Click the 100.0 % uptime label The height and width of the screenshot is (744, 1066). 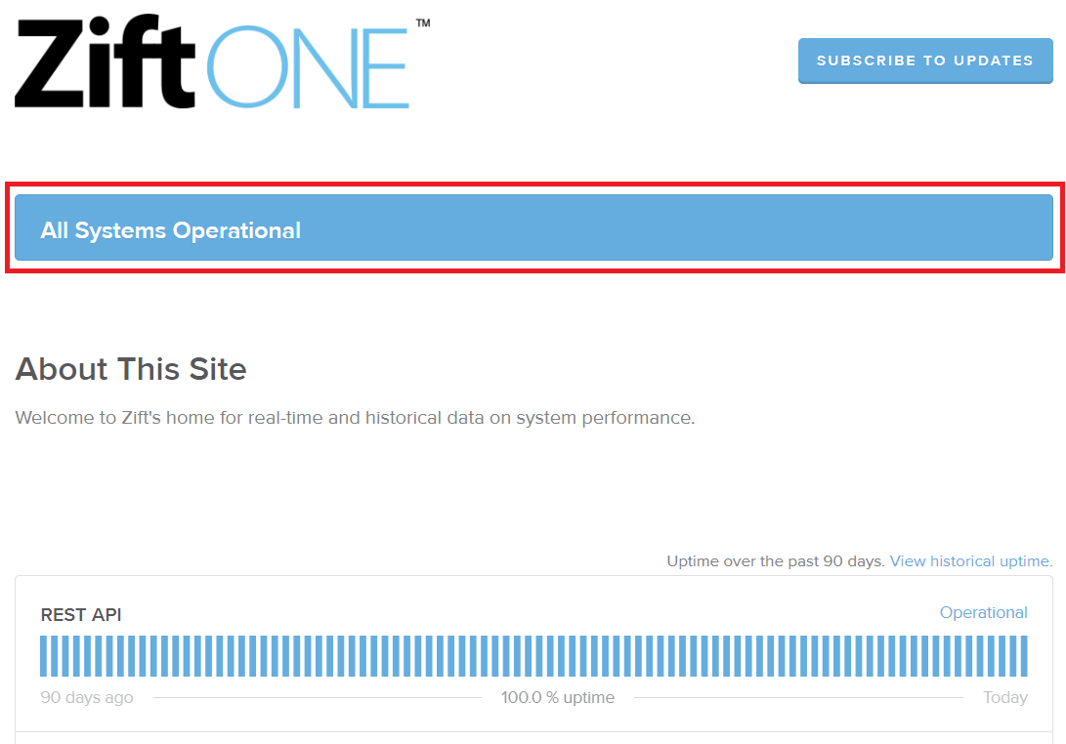(x=557, y=697)
